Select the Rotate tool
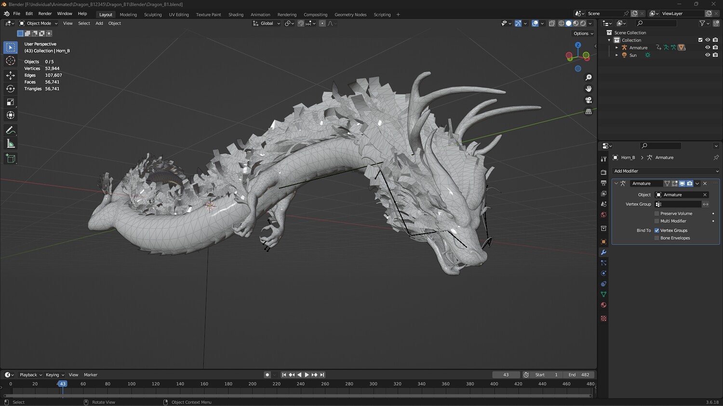The height and width of the screenshot is (406, 723). click(x=11, y=89)
